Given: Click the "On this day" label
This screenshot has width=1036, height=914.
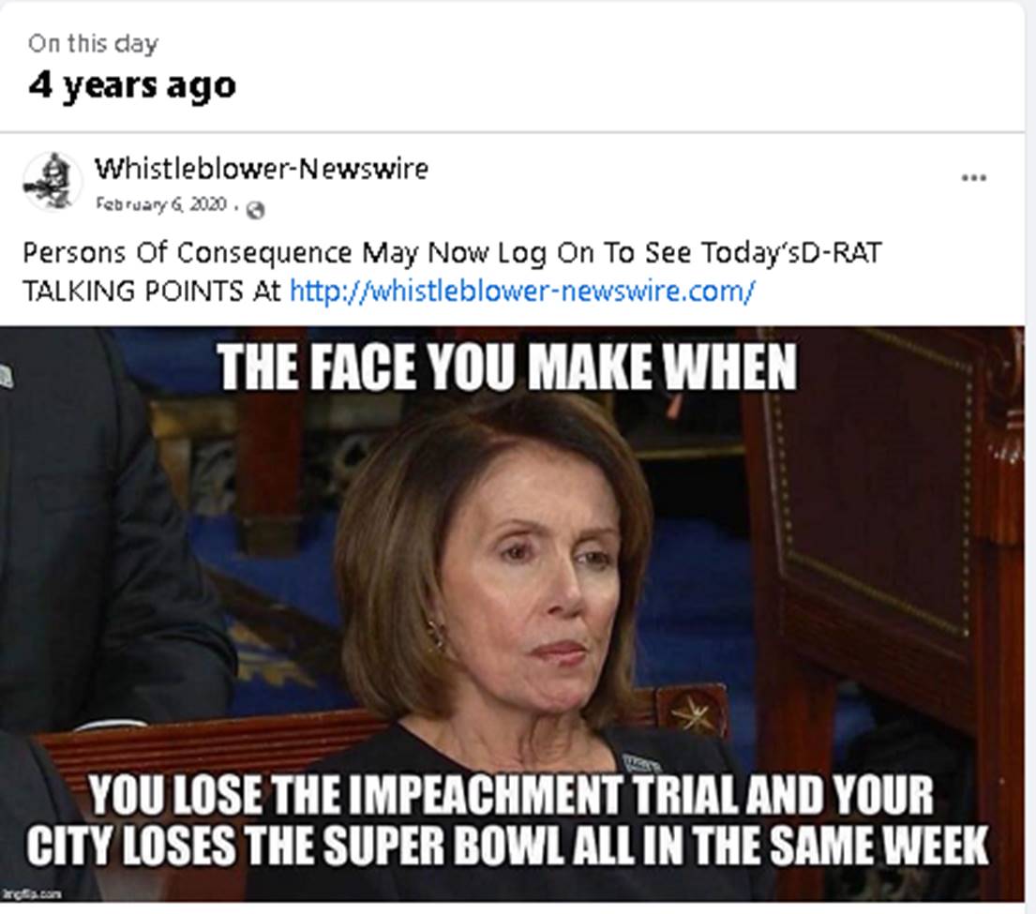Looking at the screenshot, I should (93, 43).
